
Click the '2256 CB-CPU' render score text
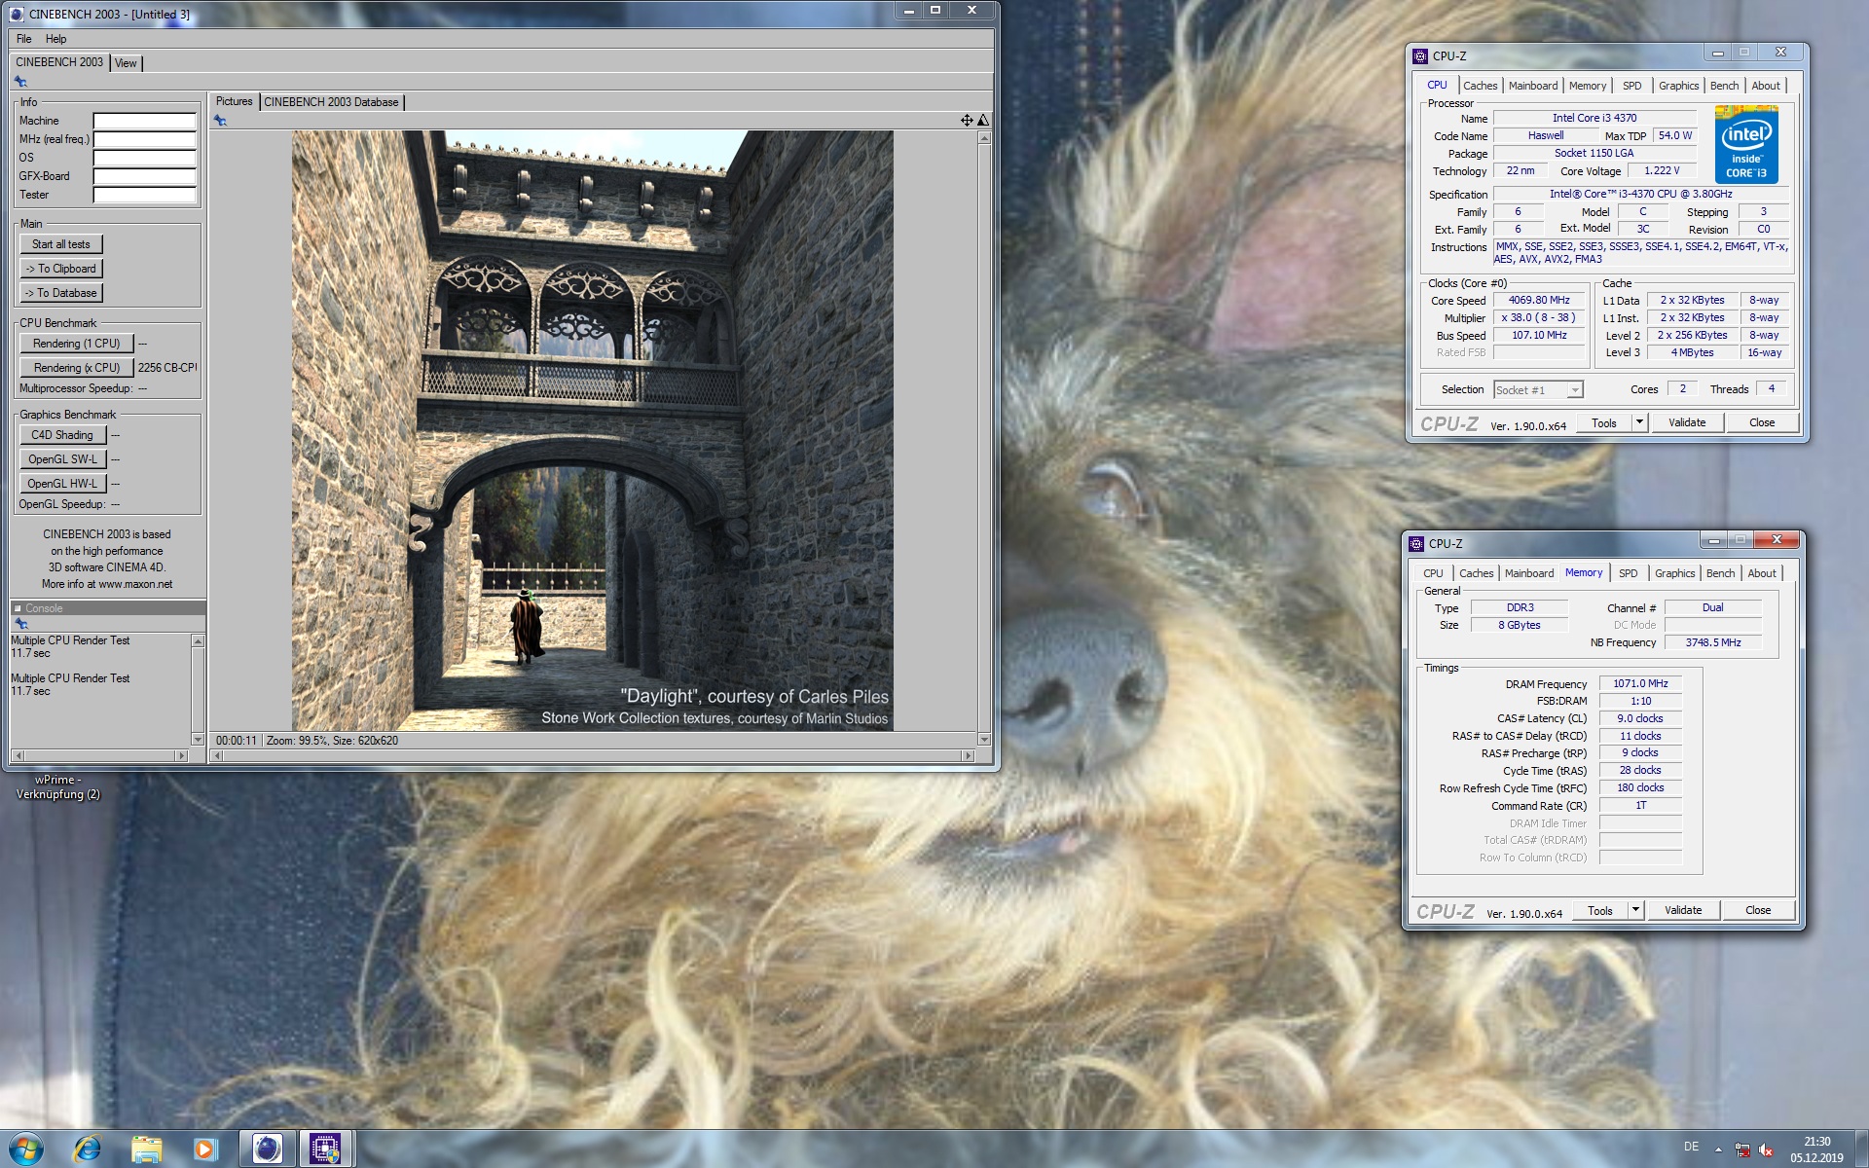coord(167,368)
